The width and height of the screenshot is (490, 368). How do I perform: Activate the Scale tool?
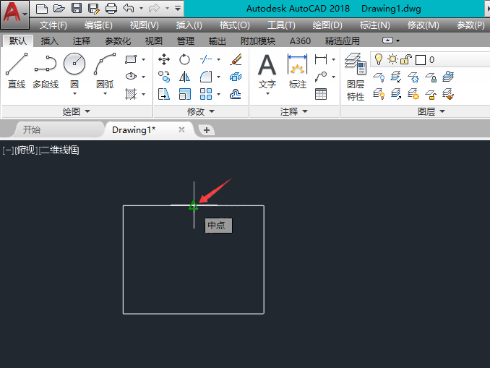(x=185, y=94)
